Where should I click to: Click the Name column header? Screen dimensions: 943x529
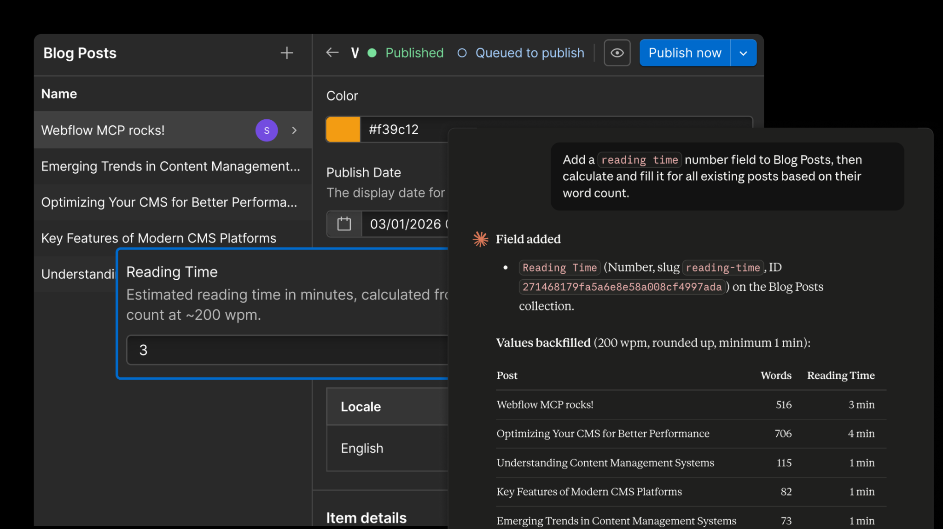pos(59,94)
